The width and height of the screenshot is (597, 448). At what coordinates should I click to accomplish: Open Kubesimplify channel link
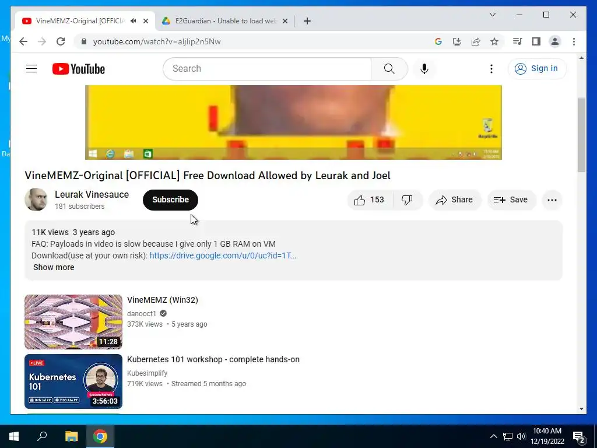(148, 373)
